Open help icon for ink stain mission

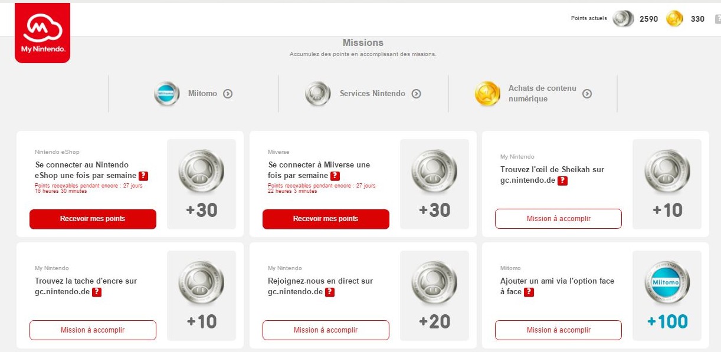[97, 292]
